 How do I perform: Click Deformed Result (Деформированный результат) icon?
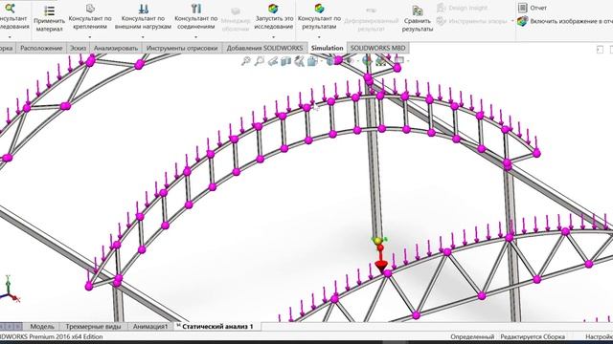[371, 11]
